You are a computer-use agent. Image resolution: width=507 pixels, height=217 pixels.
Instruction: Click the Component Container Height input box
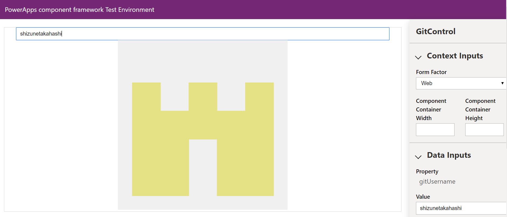point(484,129)
